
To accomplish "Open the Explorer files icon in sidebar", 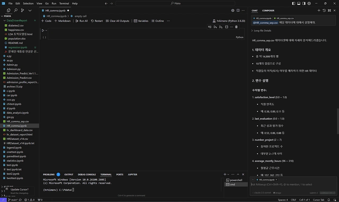I will [x=9, y=10].
